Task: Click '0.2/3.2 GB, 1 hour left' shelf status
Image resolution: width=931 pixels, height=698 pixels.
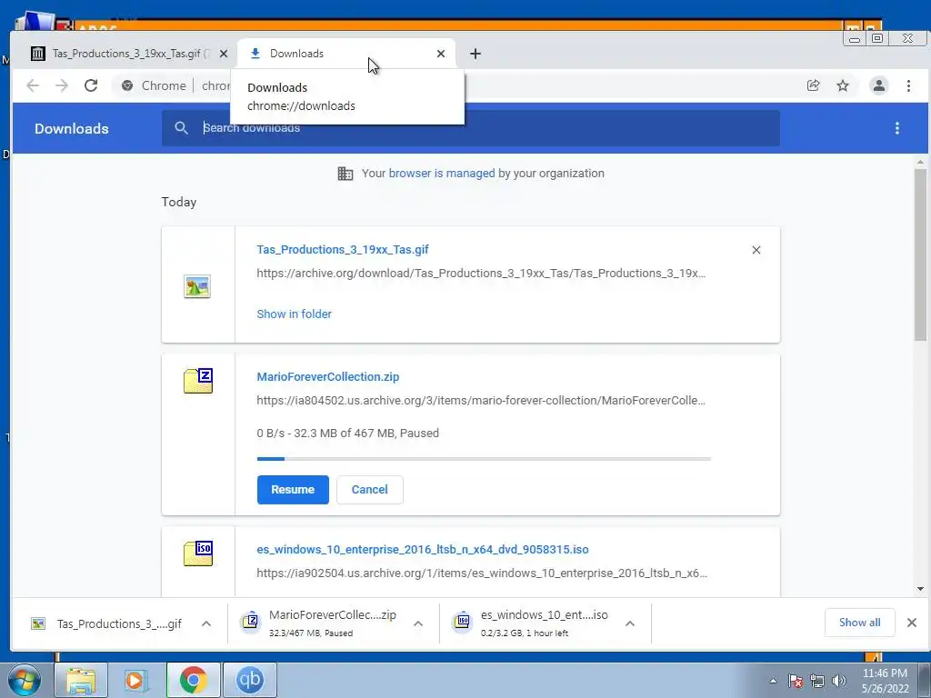Action: click(x=525, y=633)
